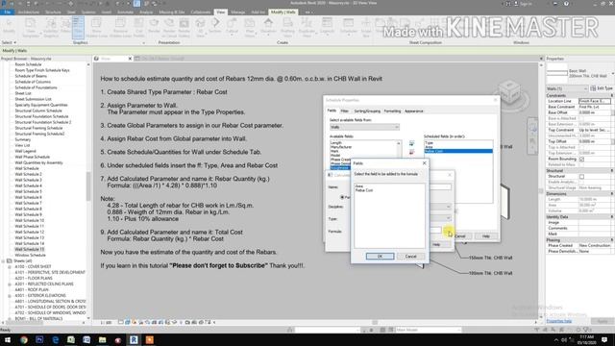The width and height of the screenshot is (615, 346).
Task: Toggle the Room Bounding checkbox
Action: coord(581,160)
